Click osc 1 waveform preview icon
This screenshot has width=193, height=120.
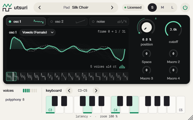click(x=39, y=22)
